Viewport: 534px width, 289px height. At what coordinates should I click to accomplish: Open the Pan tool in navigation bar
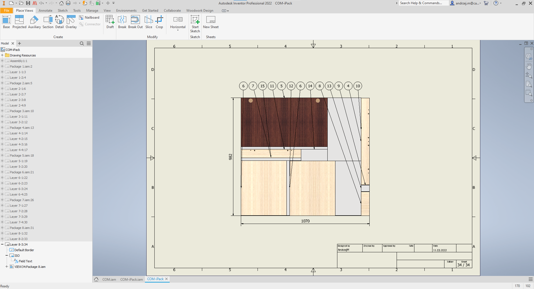tap(529, 66)
